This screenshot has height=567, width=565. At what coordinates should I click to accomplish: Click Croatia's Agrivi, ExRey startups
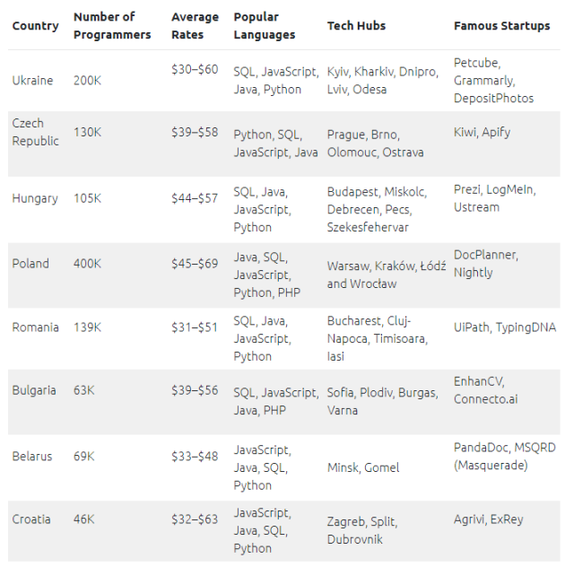[489, 519]
